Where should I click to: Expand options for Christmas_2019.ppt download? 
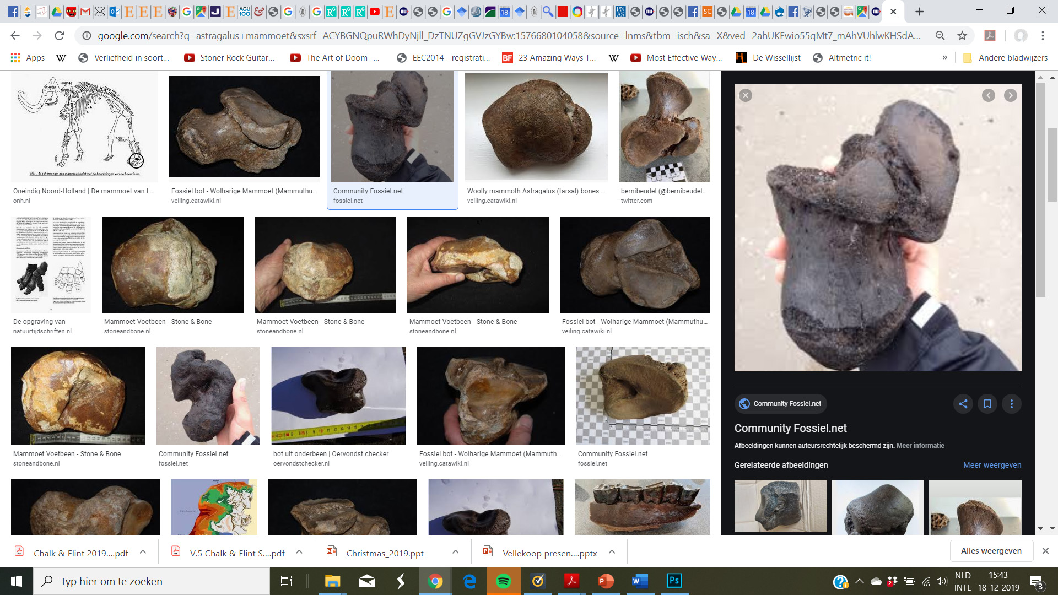(455, 552)
